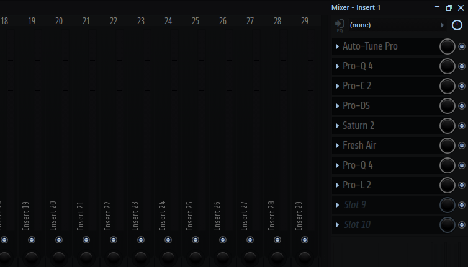Adjust the Slot 9 mix level knob

[x=447, y=205]
